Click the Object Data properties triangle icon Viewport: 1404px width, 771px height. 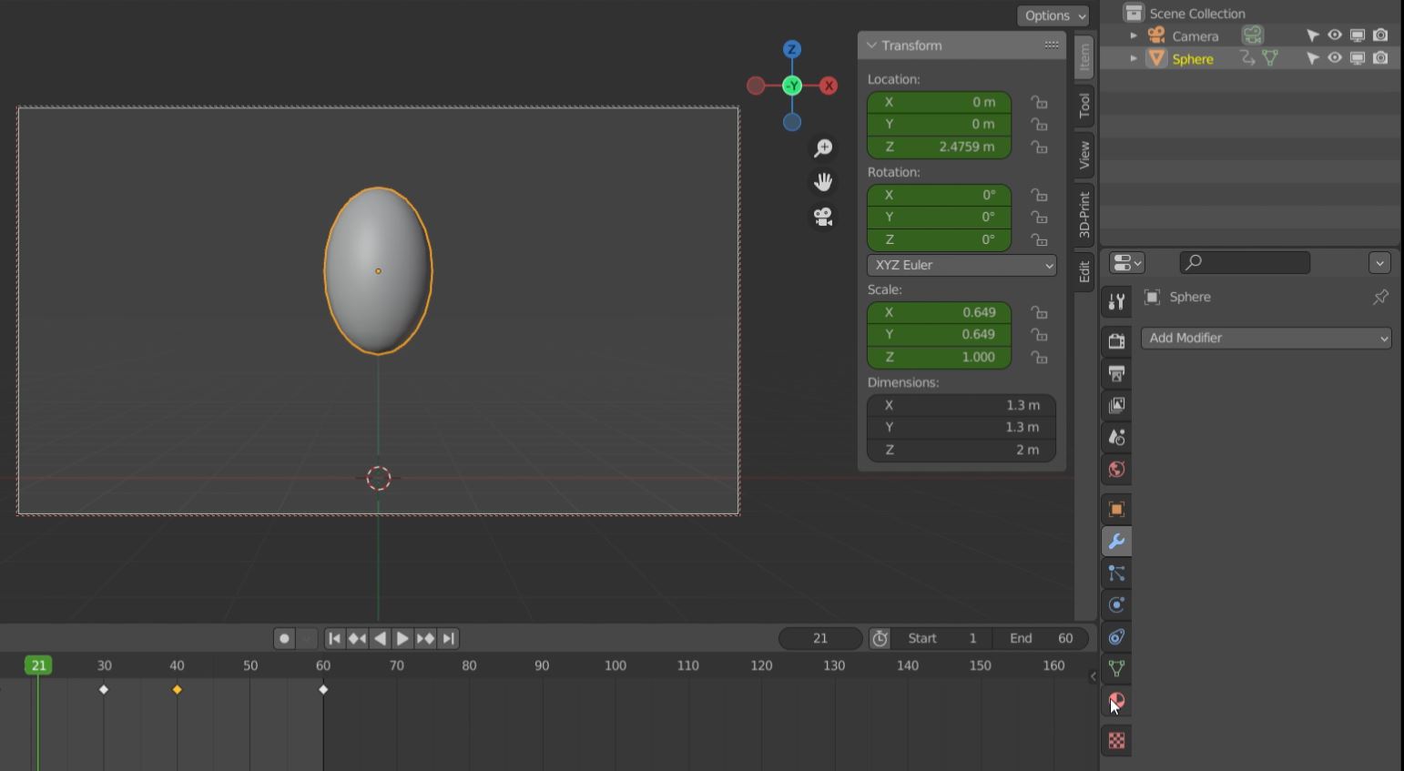tap(1116, 669)
